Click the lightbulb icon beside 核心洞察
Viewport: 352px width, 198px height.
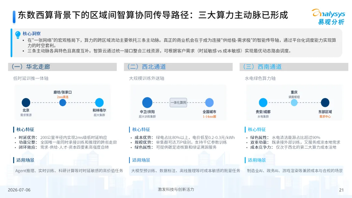tap(18, 35)
